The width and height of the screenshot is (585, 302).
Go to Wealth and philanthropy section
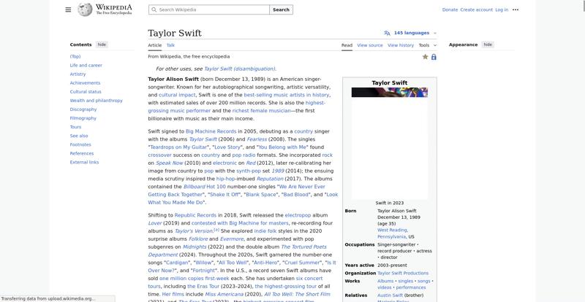[97, 101]
